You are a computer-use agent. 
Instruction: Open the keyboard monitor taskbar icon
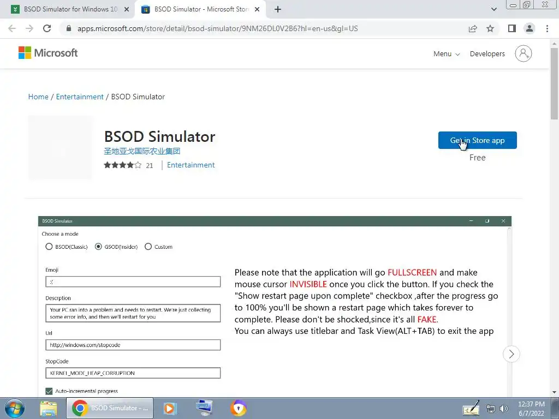[205, 408]
